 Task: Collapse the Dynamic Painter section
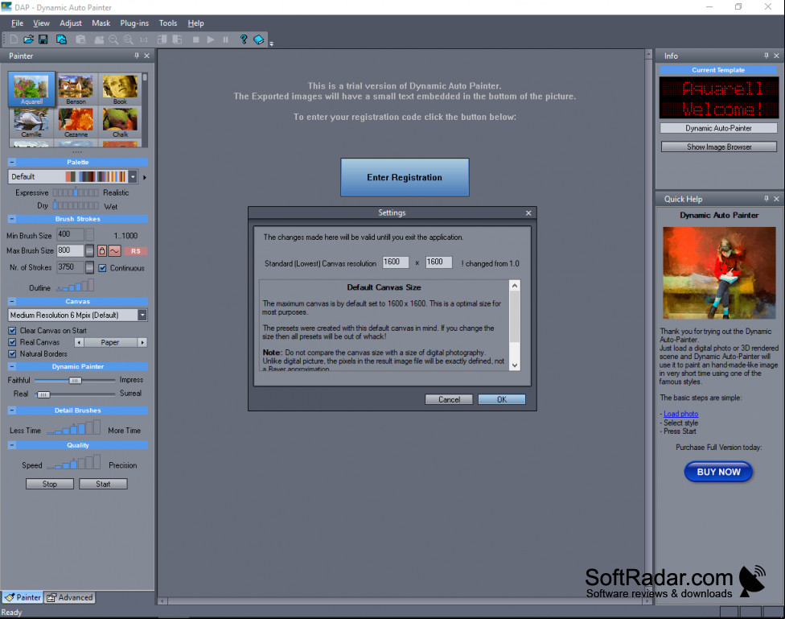pos(12,366)
